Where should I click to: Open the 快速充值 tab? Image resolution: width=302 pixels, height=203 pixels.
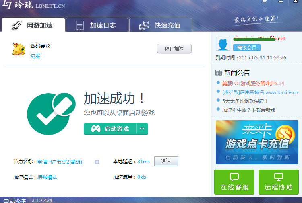click(x=161, y=25)
